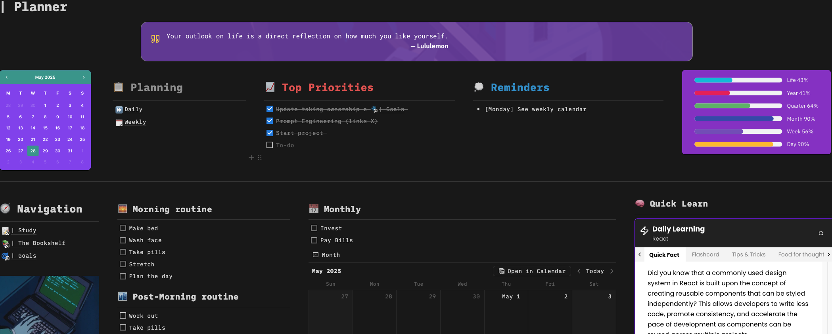Open the Weekly planning page
The height and width of the screenshot is (334, 832).
tap(135, 122)
